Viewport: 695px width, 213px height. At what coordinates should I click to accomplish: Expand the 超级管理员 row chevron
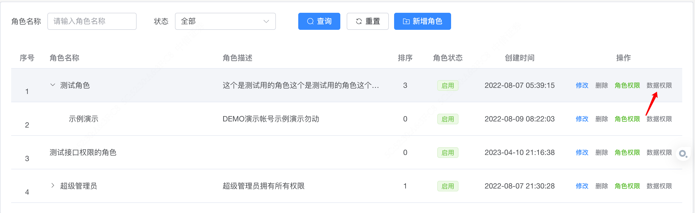pyautogui.click(x=53, y=186)
